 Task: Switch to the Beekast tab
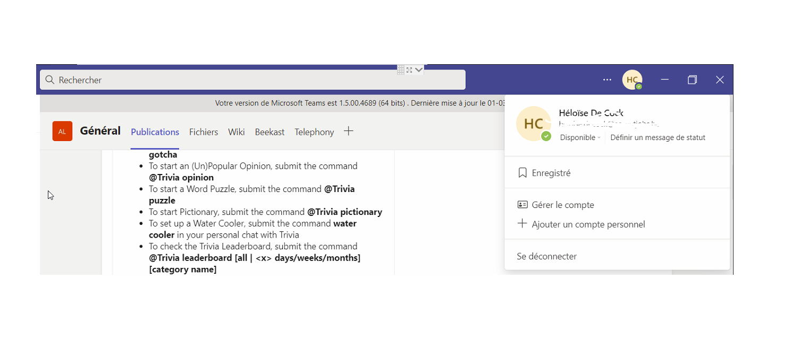click(269, 132)
